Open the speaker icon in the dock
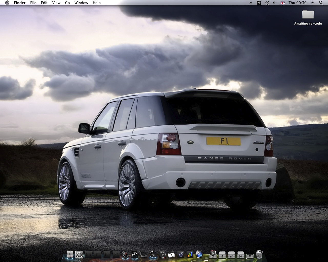This screenshot has height=262, width=328. [x=144, y=255]
